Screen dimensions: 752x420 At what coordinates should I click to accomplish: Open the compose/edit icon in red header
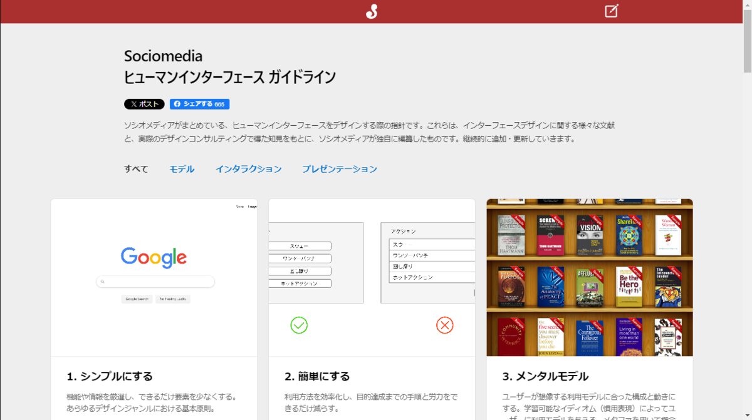(612, 11)
